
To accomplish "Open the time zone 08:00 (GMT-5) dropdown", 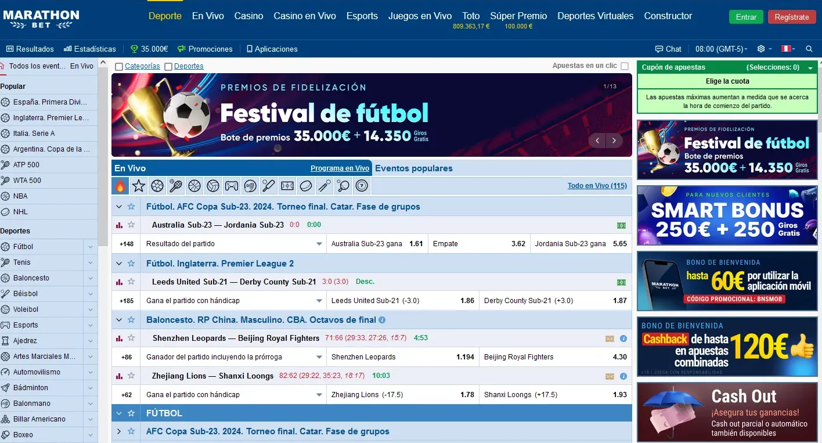I will click(x=722, y=49).
